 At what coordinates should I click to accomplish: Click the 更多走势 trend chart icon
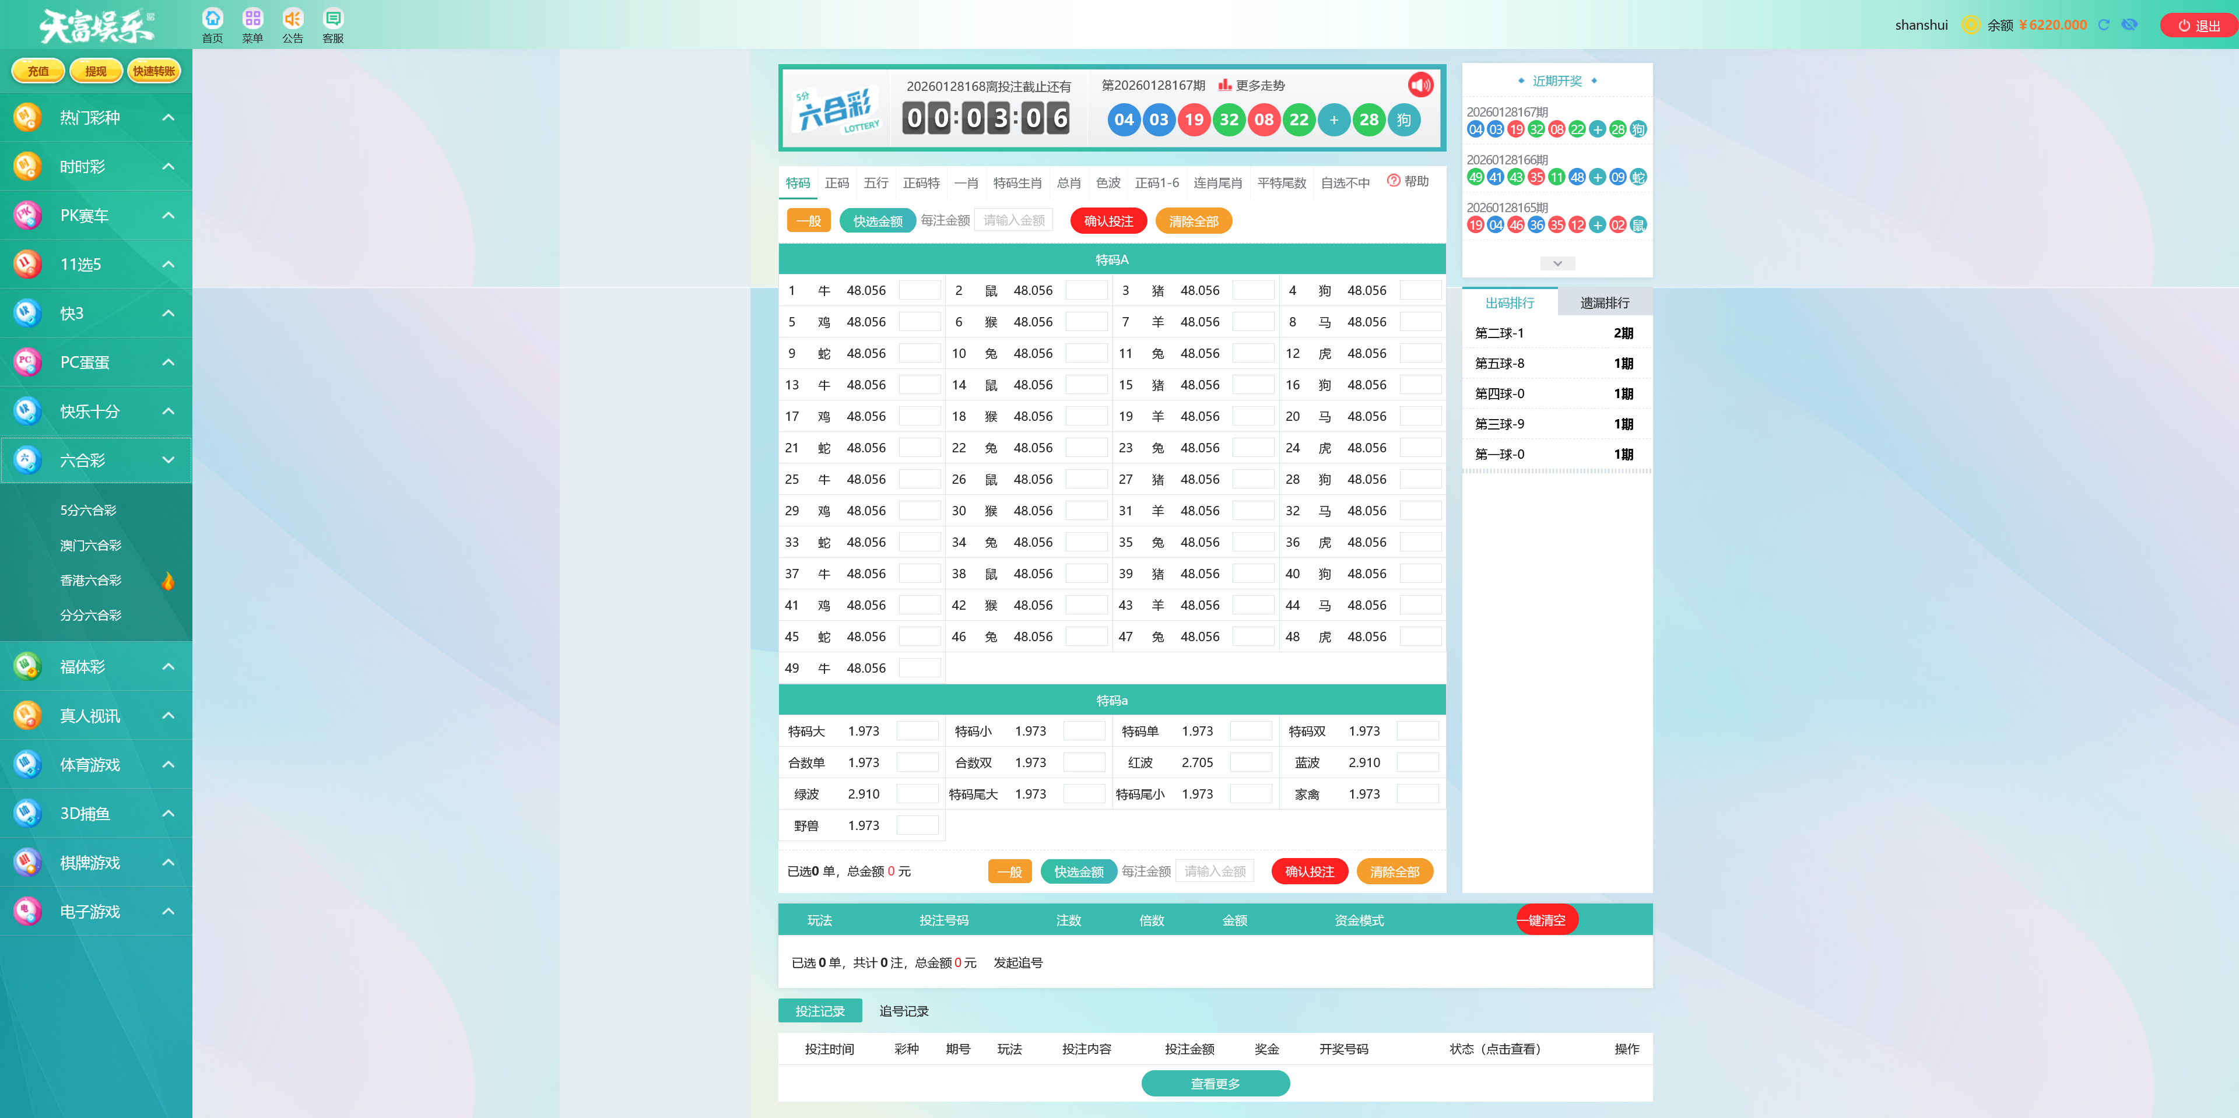[1224, 85]
